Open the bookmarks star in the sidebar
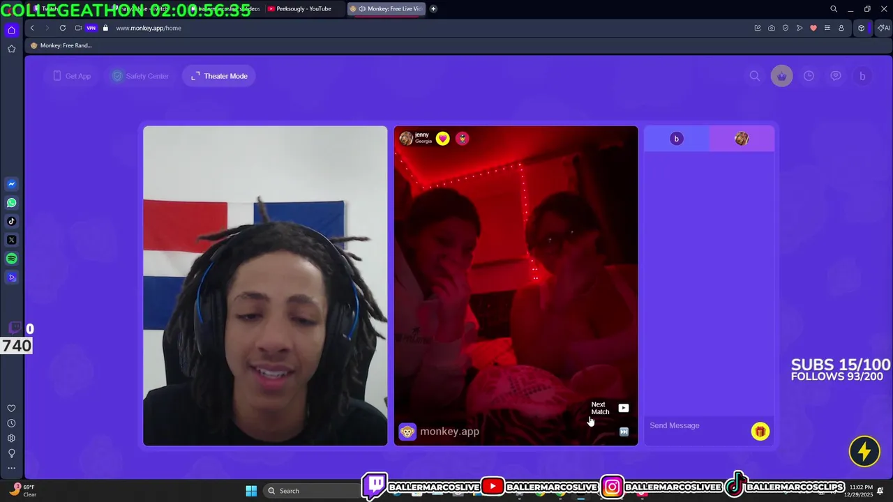 tap(11, 49)
